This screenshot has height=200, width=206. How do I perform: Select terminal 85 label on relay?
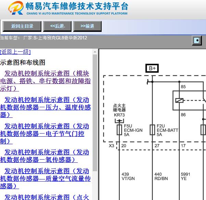pos(183,87)
